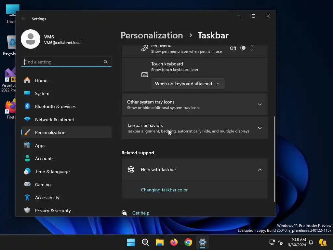333x250 pixels.
Task: Click the VM6 account avatar
Action: [31, 39]
